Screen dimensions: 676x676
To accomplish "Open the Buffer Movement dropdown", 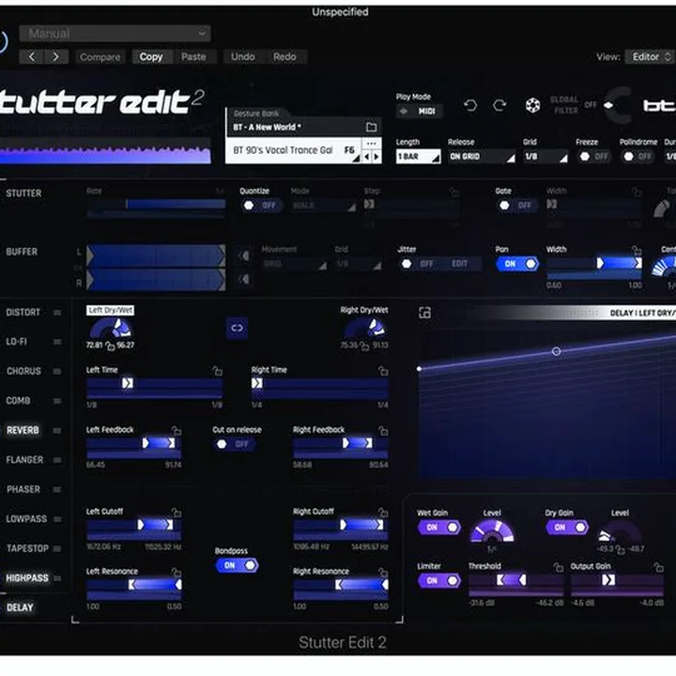I will click(294, 264).
